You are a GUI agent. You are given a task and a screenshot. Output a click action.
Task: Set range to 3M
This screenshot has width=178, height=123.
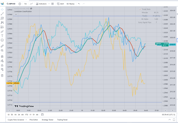click(19, 115)
